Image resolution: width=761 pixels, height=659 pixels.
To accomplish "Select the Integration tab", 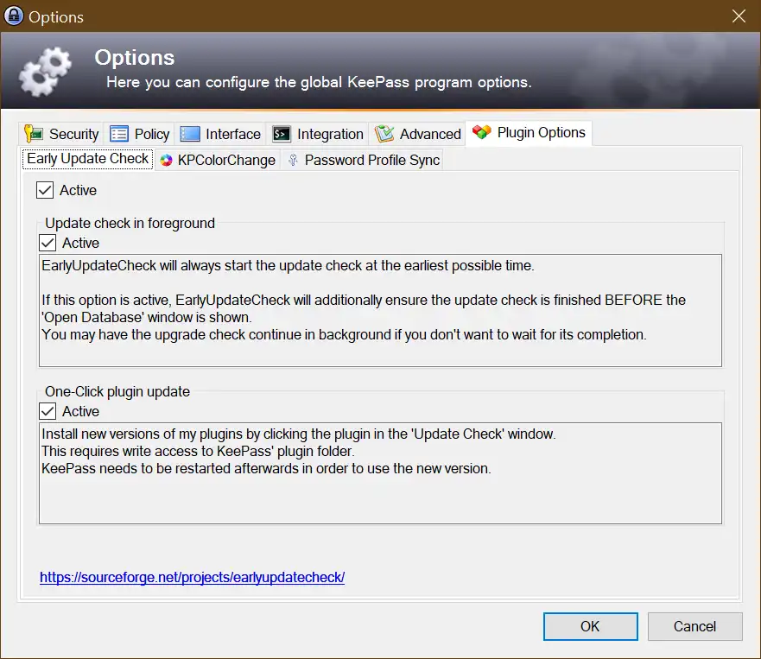I will pos(318,134).
